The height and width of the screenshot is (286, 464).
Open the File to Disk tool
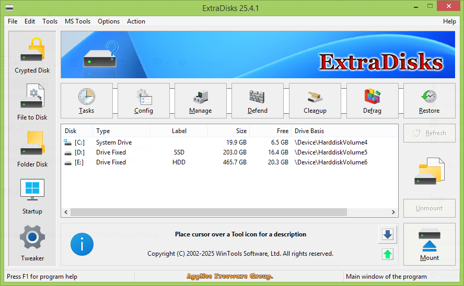click(32, 102)
